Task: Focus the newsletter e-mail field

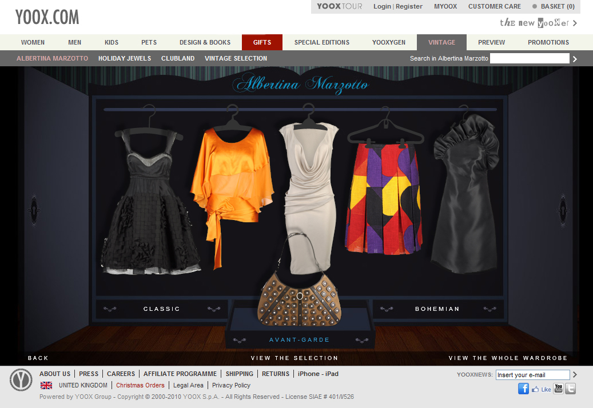Action: (x=533, y=375)
